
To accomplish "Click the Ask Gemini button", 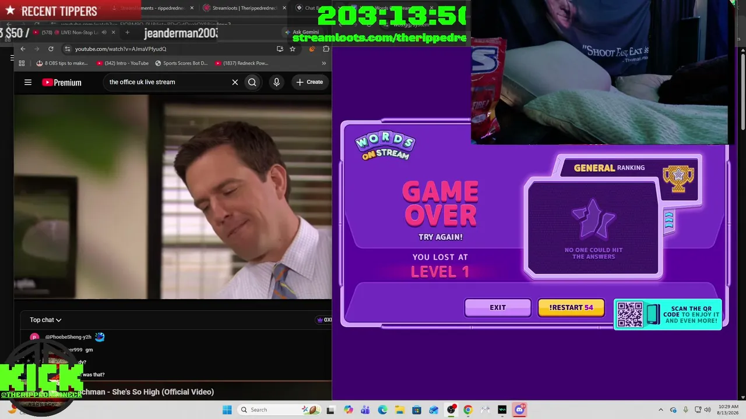I will (302, 32).
